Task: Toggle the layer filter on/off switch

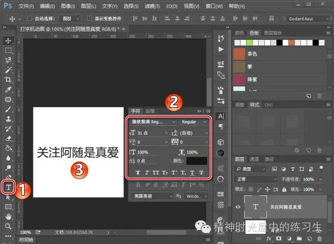Action: pos(321,169)
